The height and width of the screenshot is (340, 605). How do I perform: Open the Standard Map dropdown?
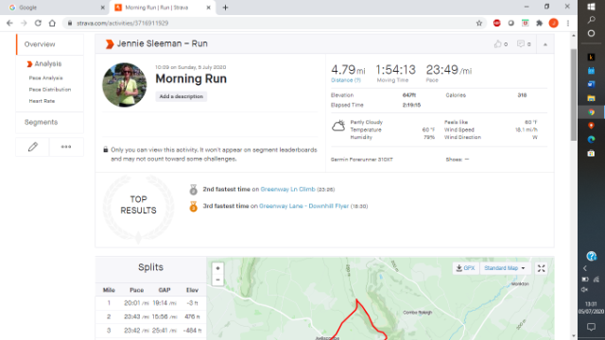[x=505, y=268]
